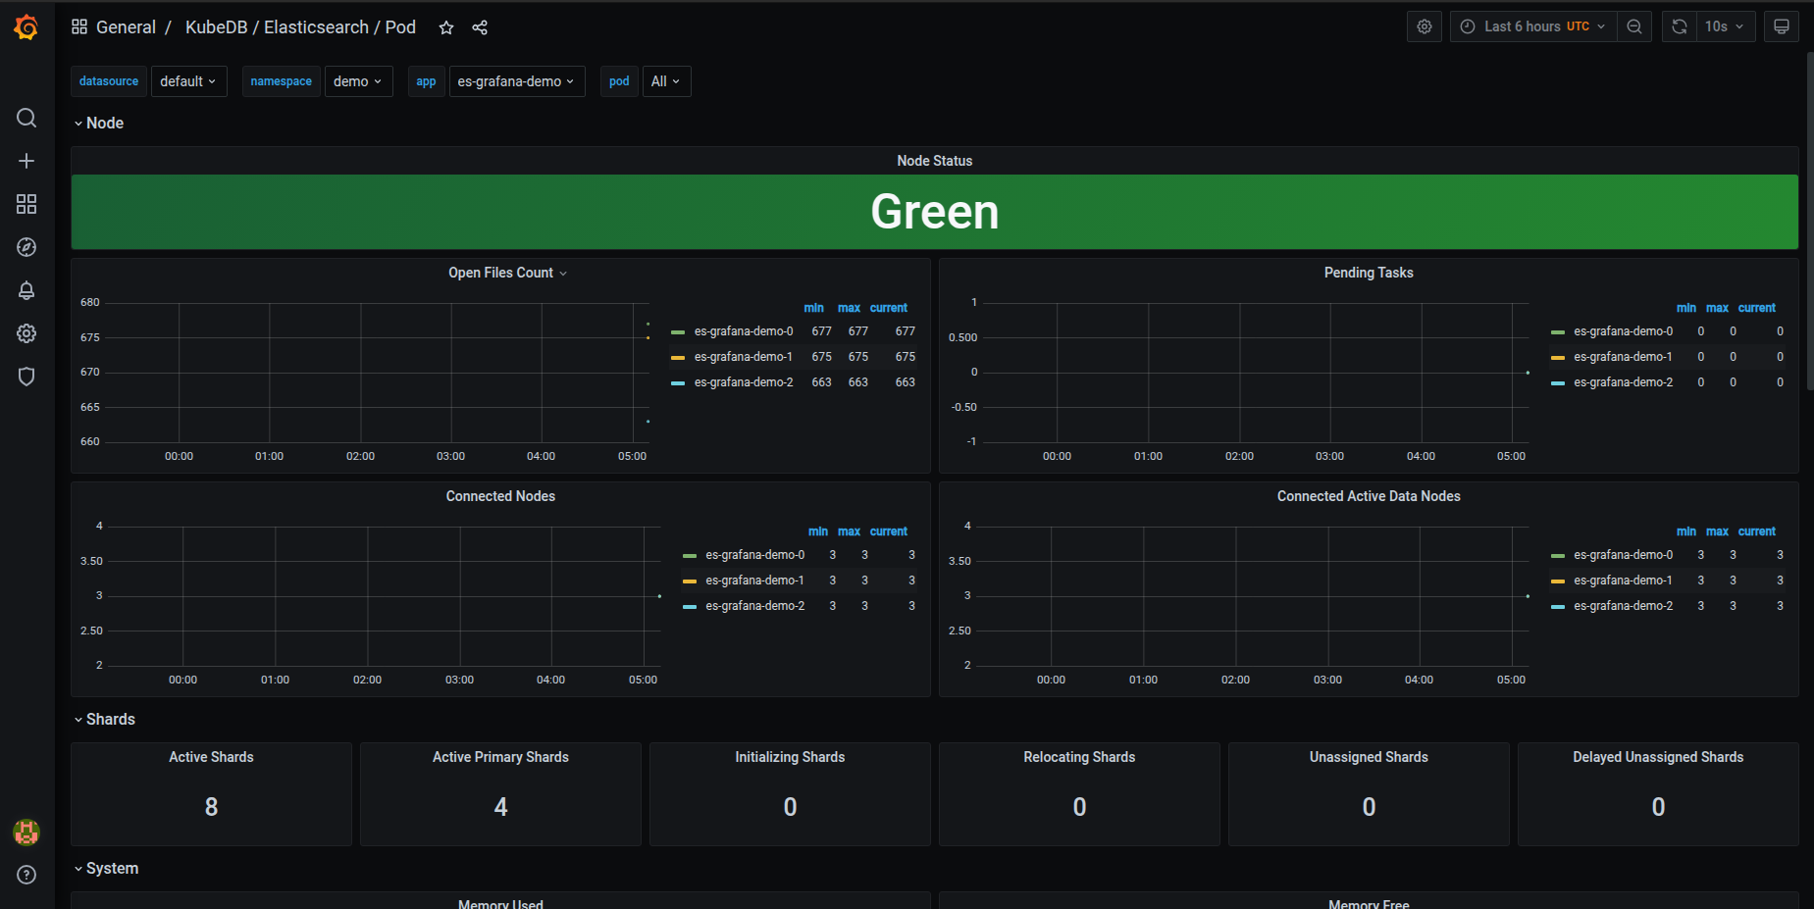Click the KubeDB / Elasticsearch / Pod title
The image size is (1814, 909).
click(300, 27)
